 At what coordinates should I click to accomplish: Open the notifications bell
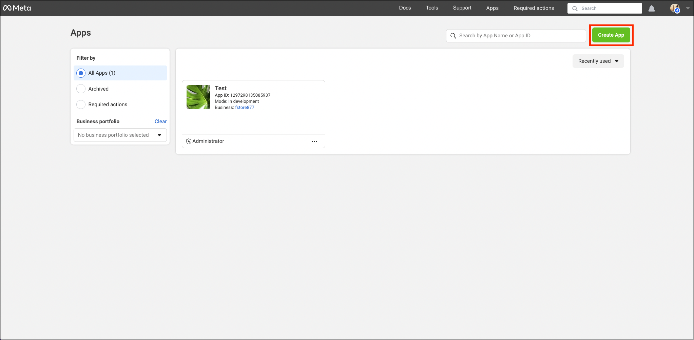pos(651,8)
